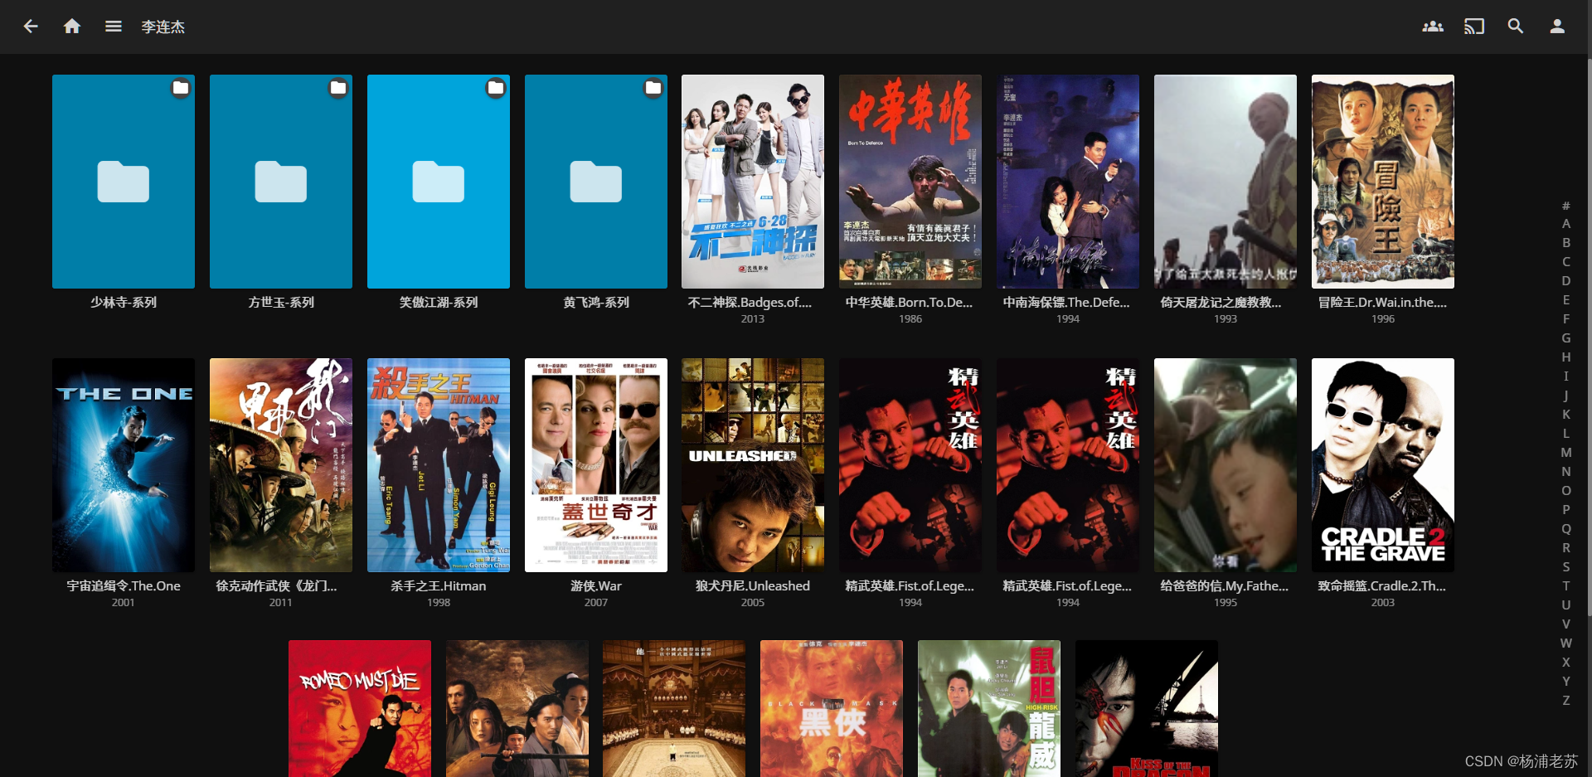Open the 黑侠 Black Mask poster
Image resolution: width=1592 pixels, height=777 pixels.
pos(832,708)
